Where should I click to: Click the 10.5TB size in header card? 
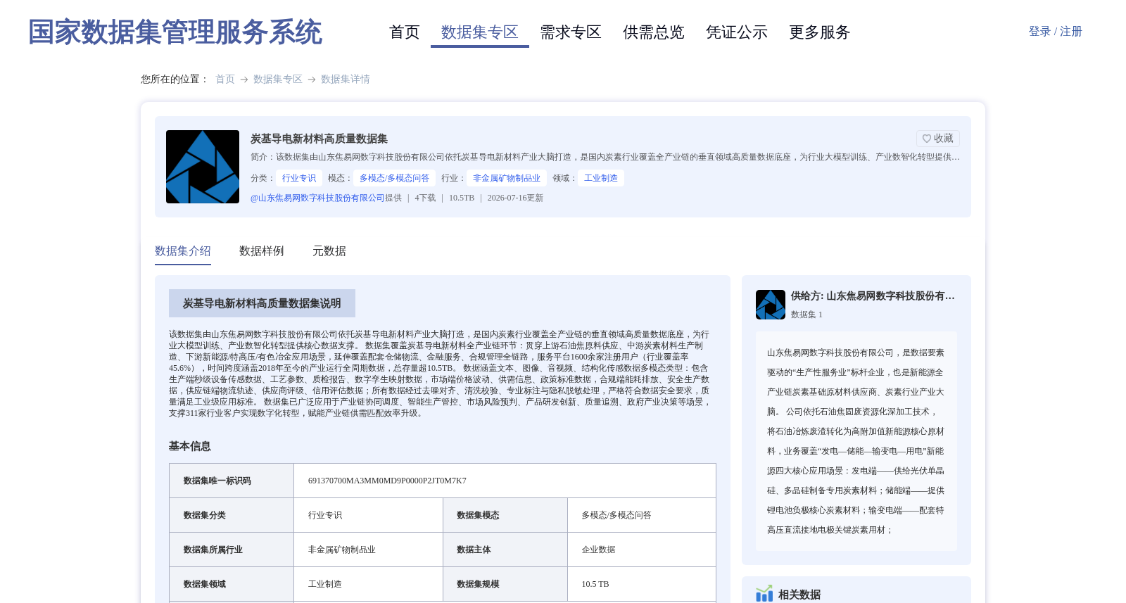pyautogui.click(x=462, y=198)
